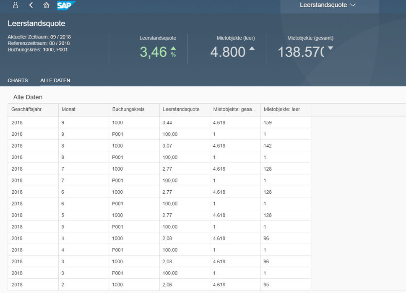This screenshot has width=406, height=293.
Task: Click the down-trend arrow beside 138.570
Action: 331,48
